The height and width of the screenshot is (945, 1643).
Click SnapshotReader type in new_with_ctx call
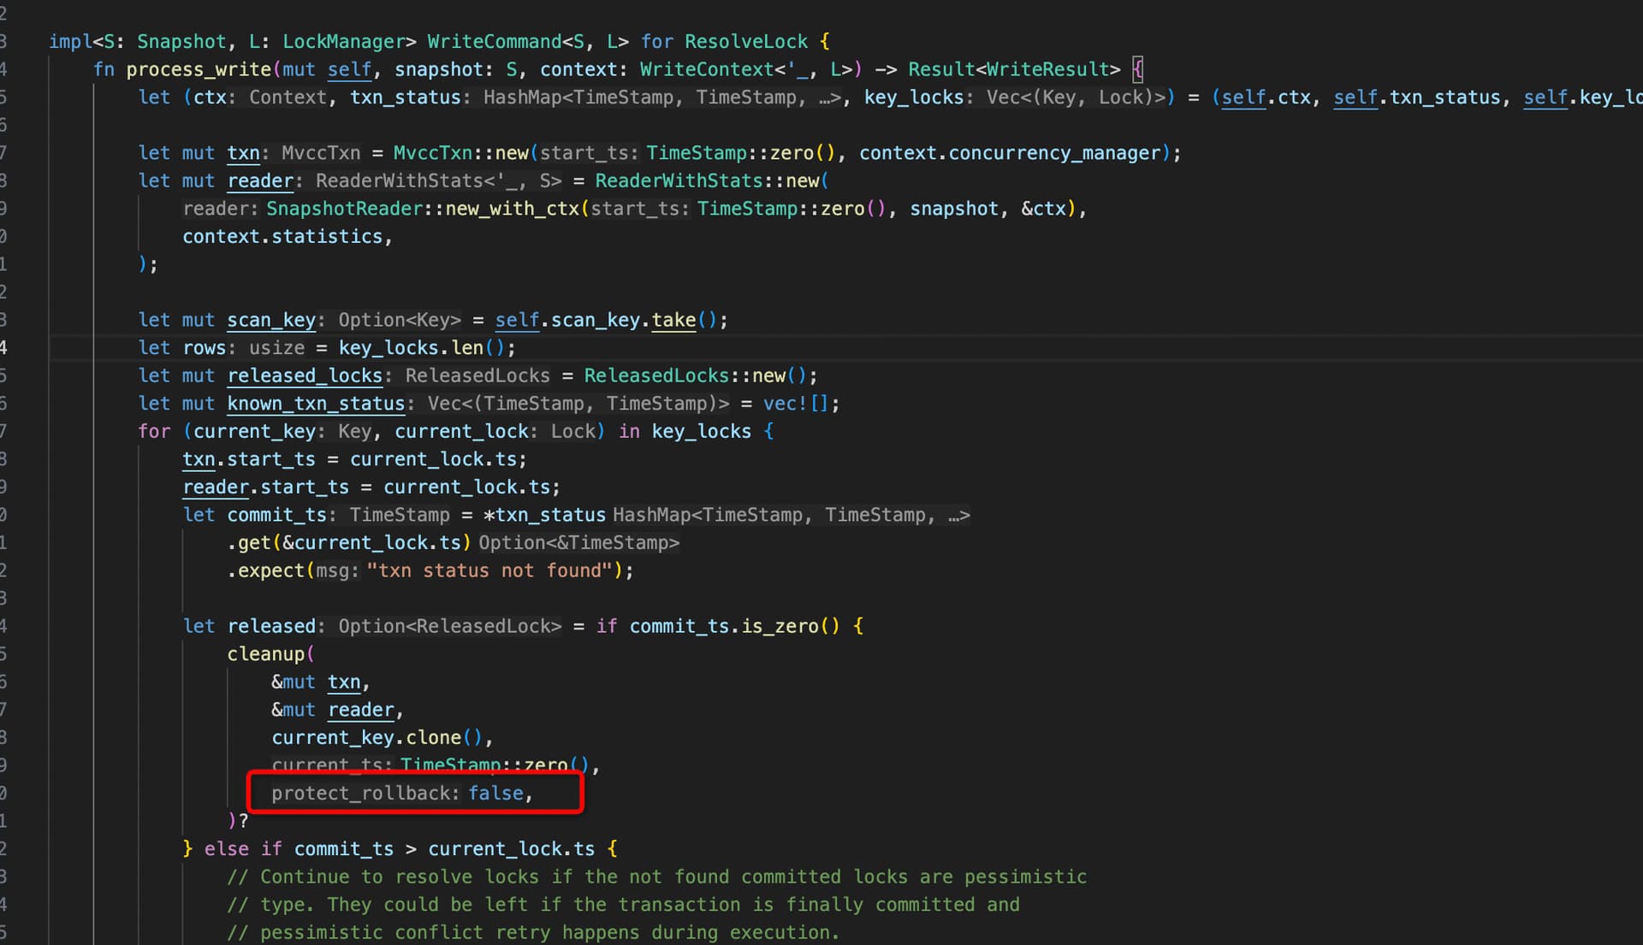pyautogui.click(x=344, y=209)
